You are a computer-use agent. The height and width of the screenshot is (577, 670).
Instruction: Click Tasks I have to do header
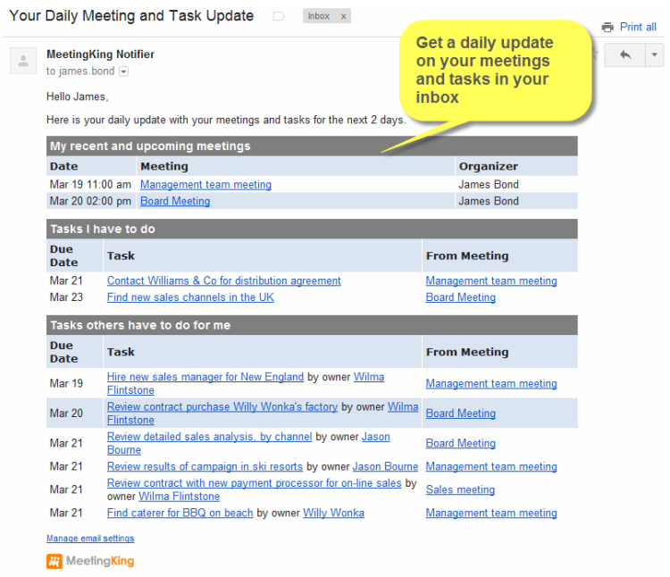312,229
